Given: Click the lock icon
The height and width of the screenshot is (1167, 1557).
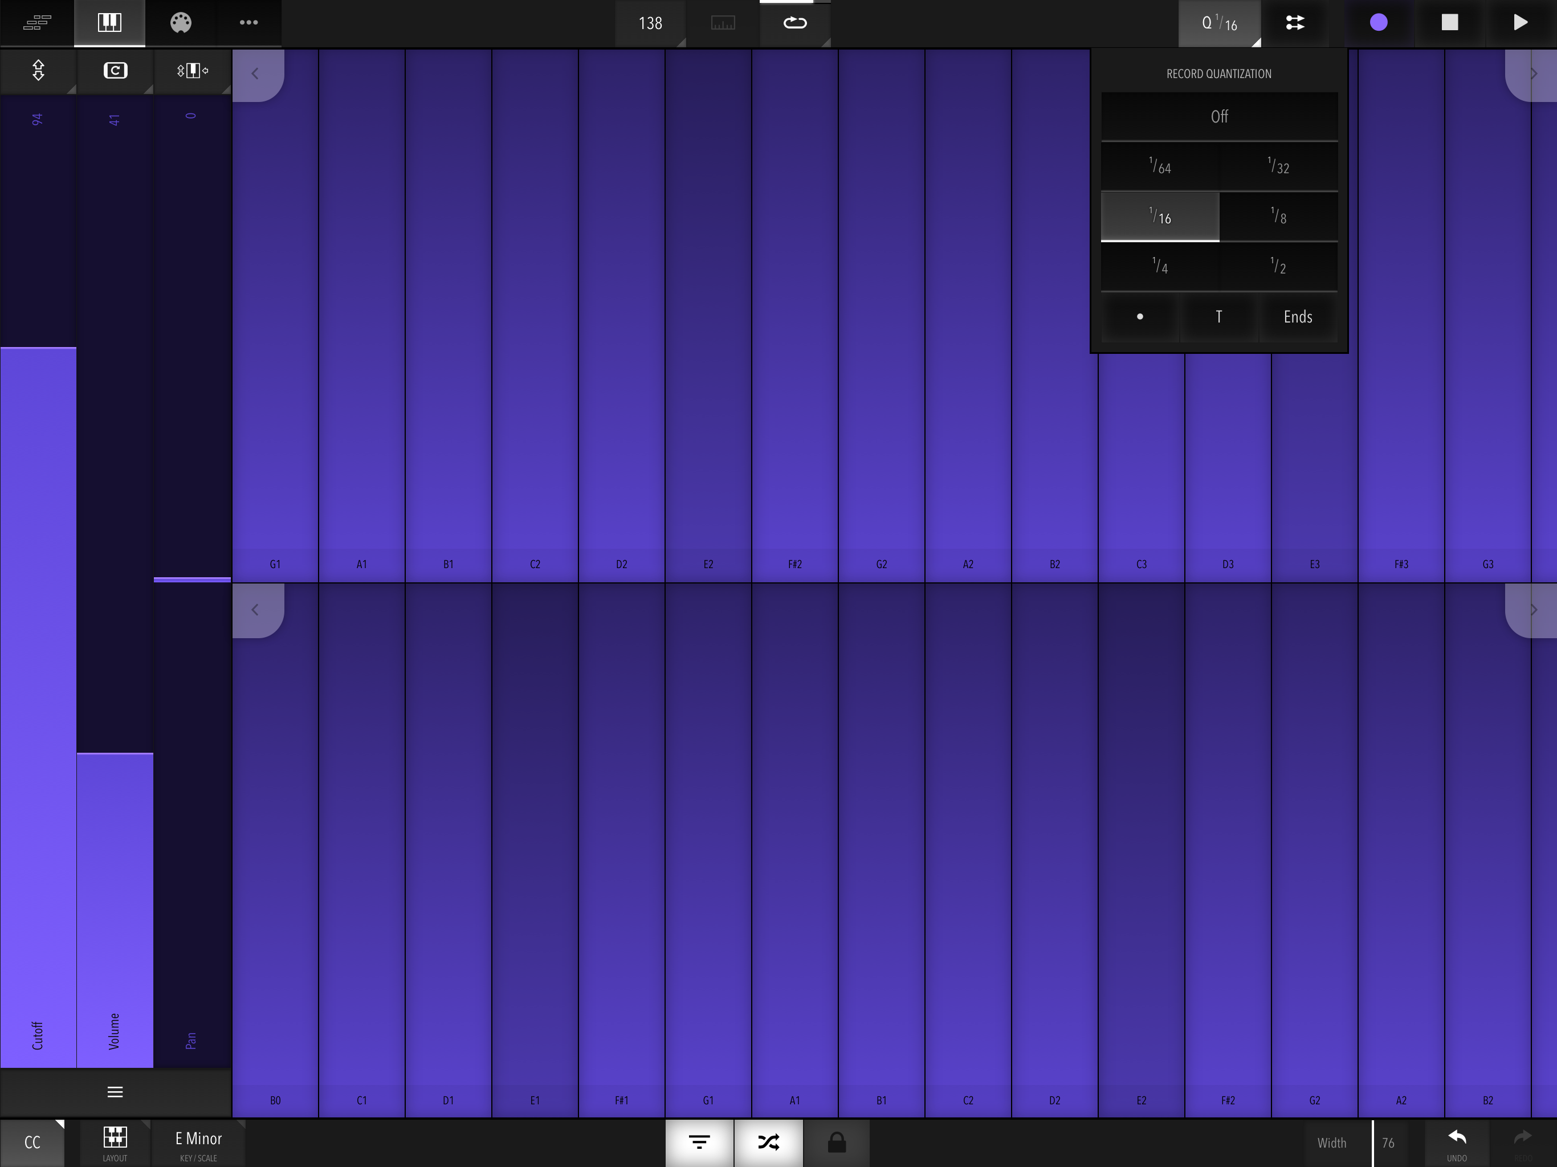Looking at the screenshot, I should pos(836,1142).
